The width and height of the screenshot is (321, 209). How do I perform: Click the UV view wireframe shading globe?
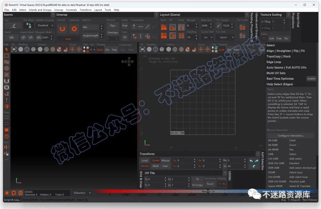point(155,49)
